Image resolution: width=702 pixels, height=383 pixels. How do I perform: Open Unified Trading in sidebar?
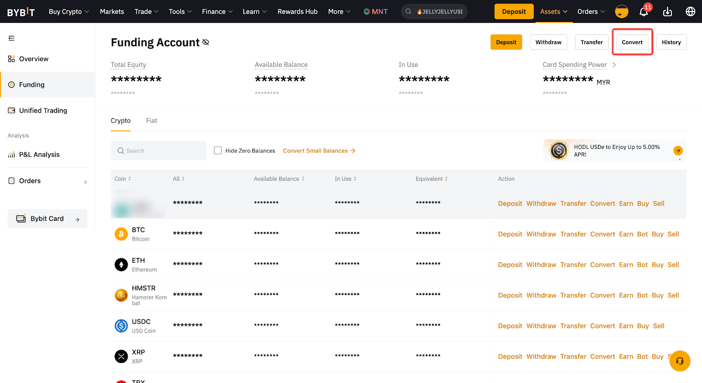(43, 111)
